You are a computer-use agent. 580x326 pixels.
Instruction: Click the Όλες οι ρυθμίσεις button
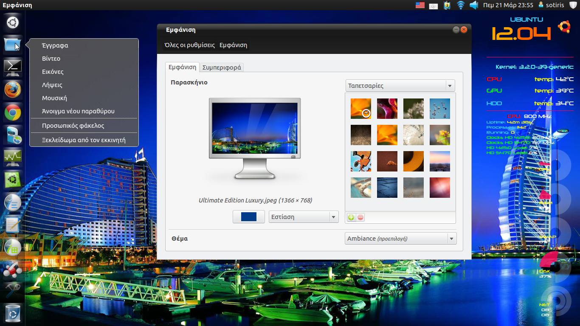(190, 45)
